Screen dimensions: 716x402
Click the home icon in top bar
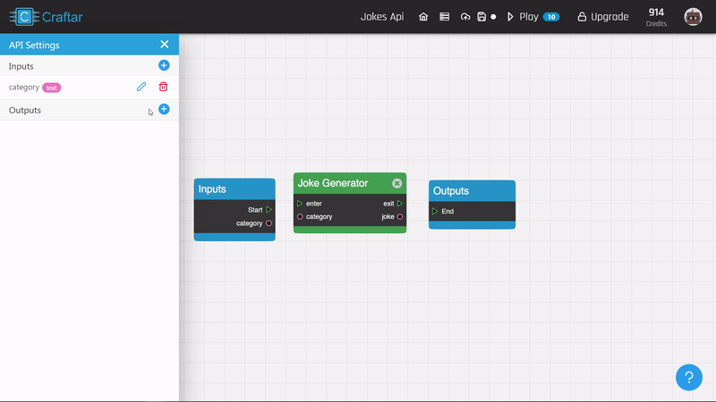click(x=423, y=17)
